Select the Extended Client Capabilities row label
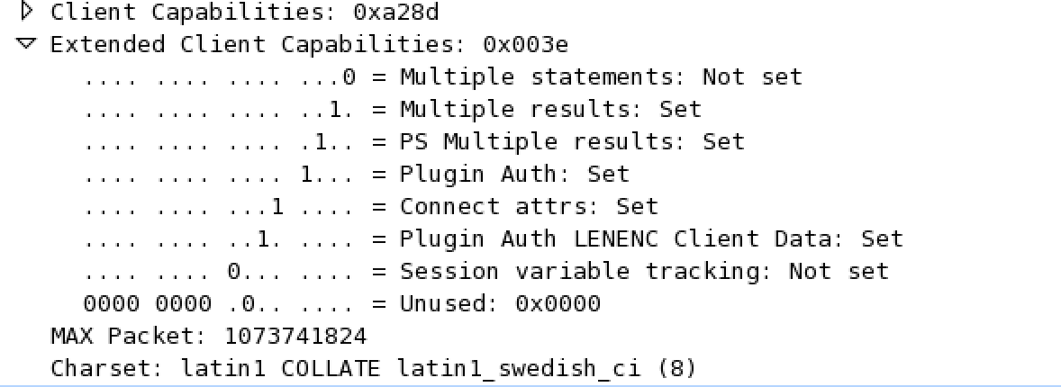This screenshot has width=1061, height=387. pyautogui.click(x=252, y=44)
